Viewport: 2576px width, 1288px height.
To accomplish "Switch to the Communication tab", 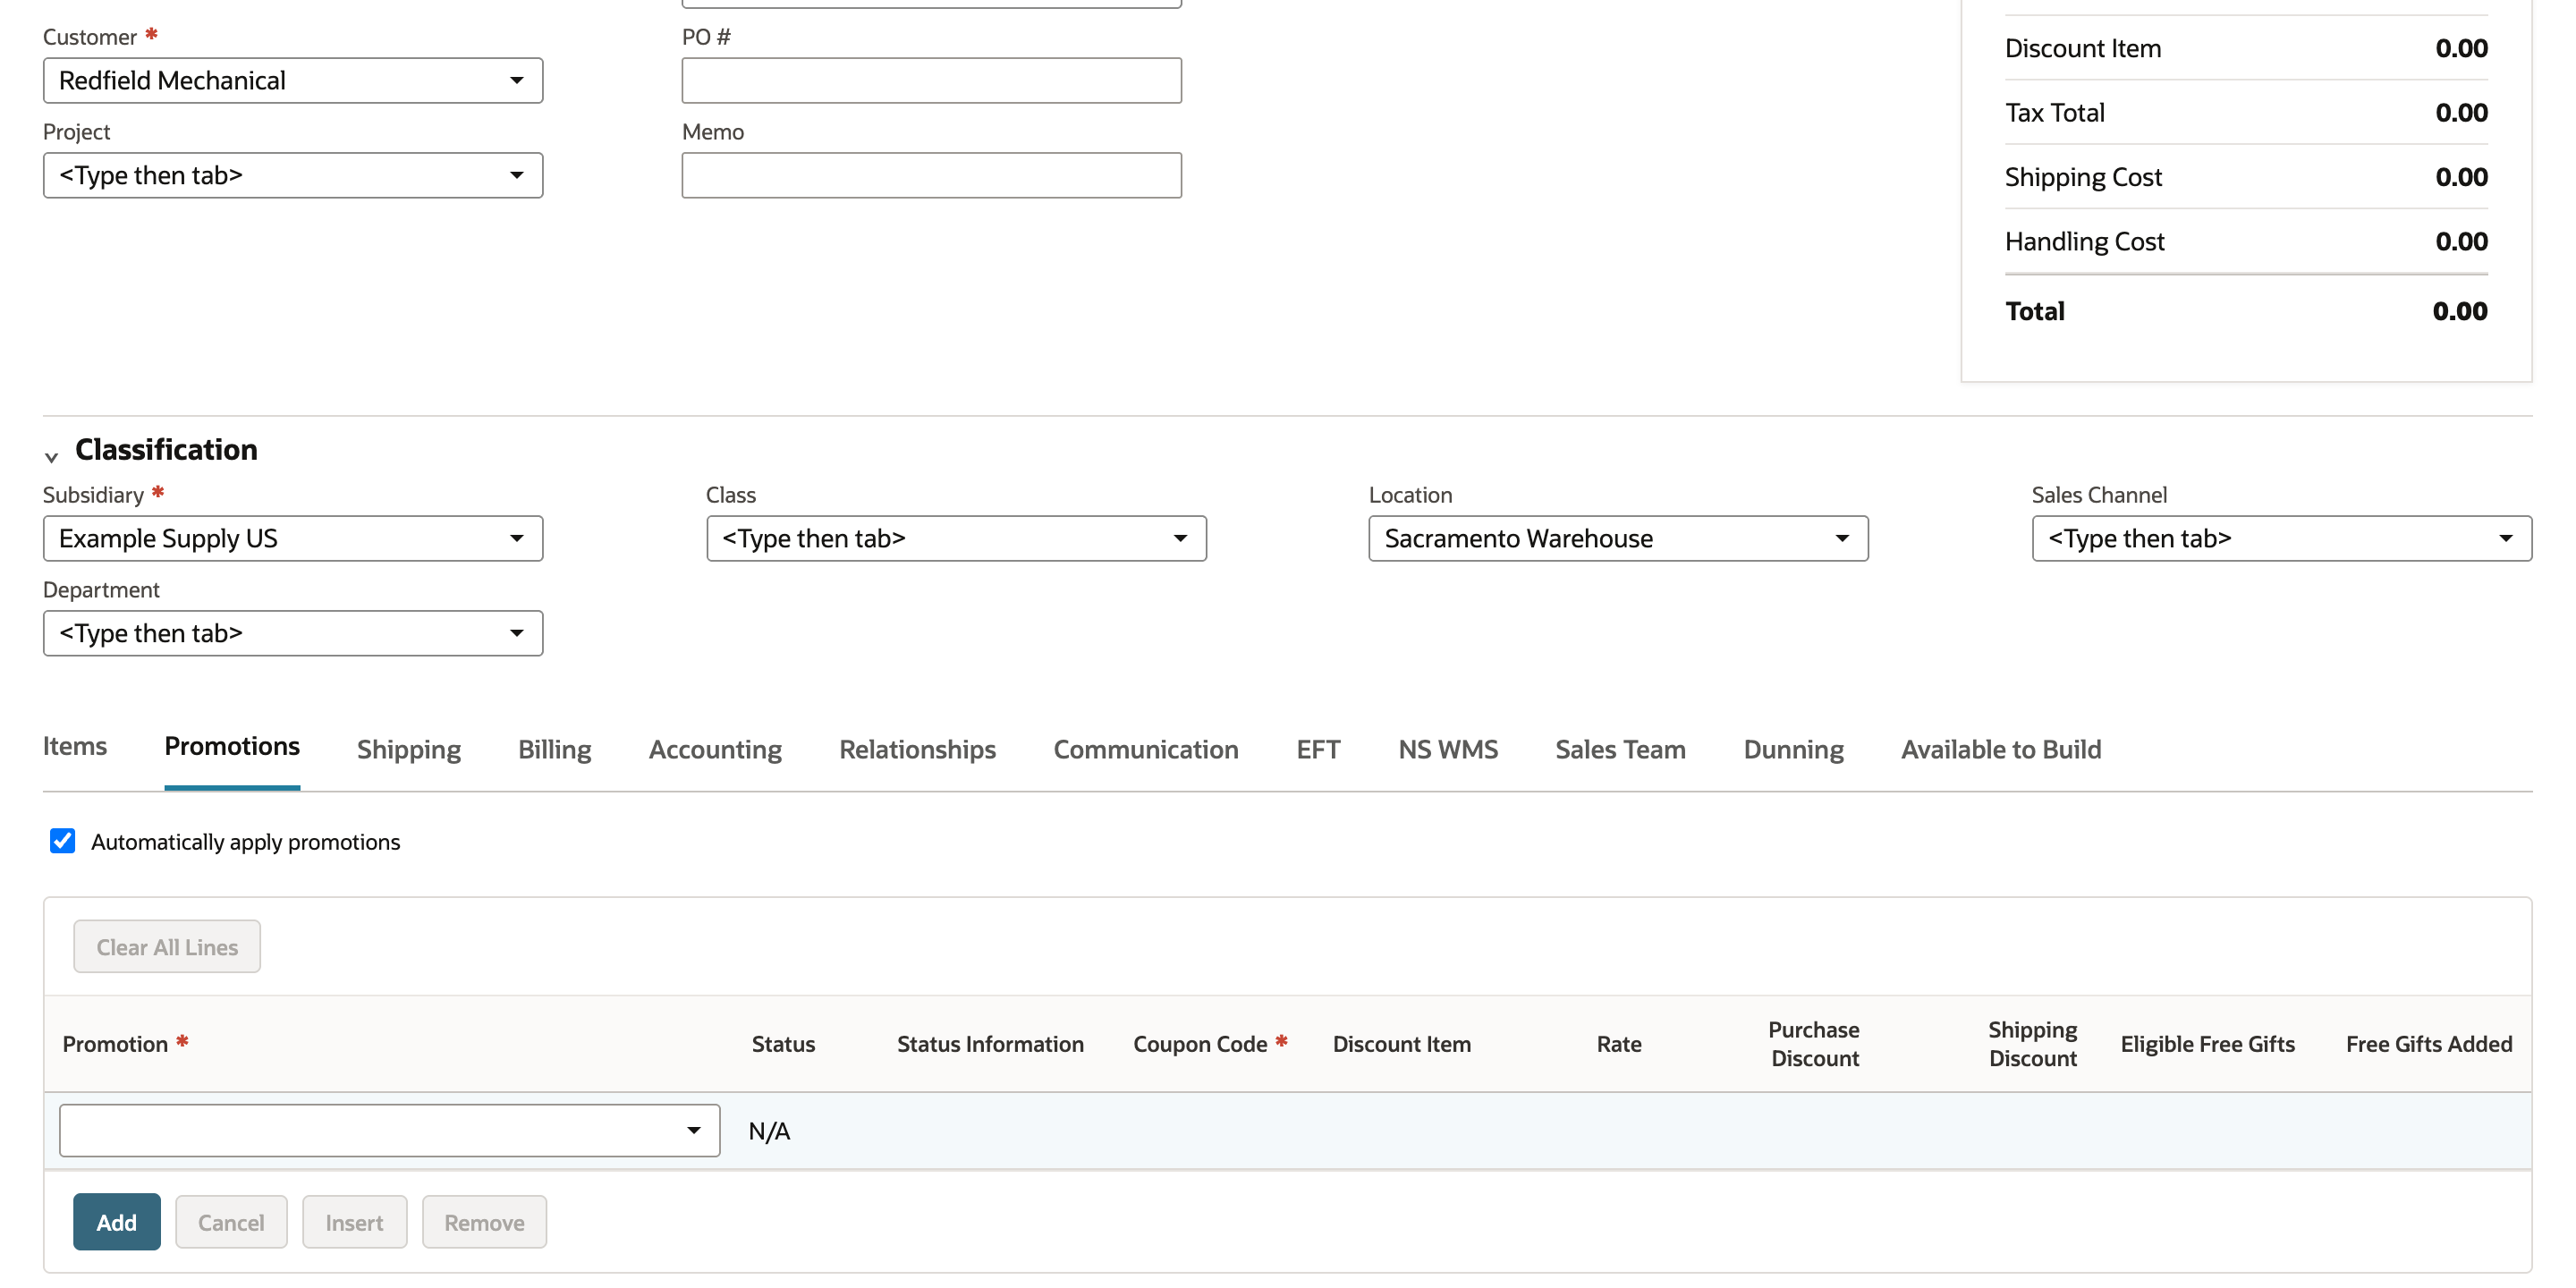I will [x=1145, y=749].
